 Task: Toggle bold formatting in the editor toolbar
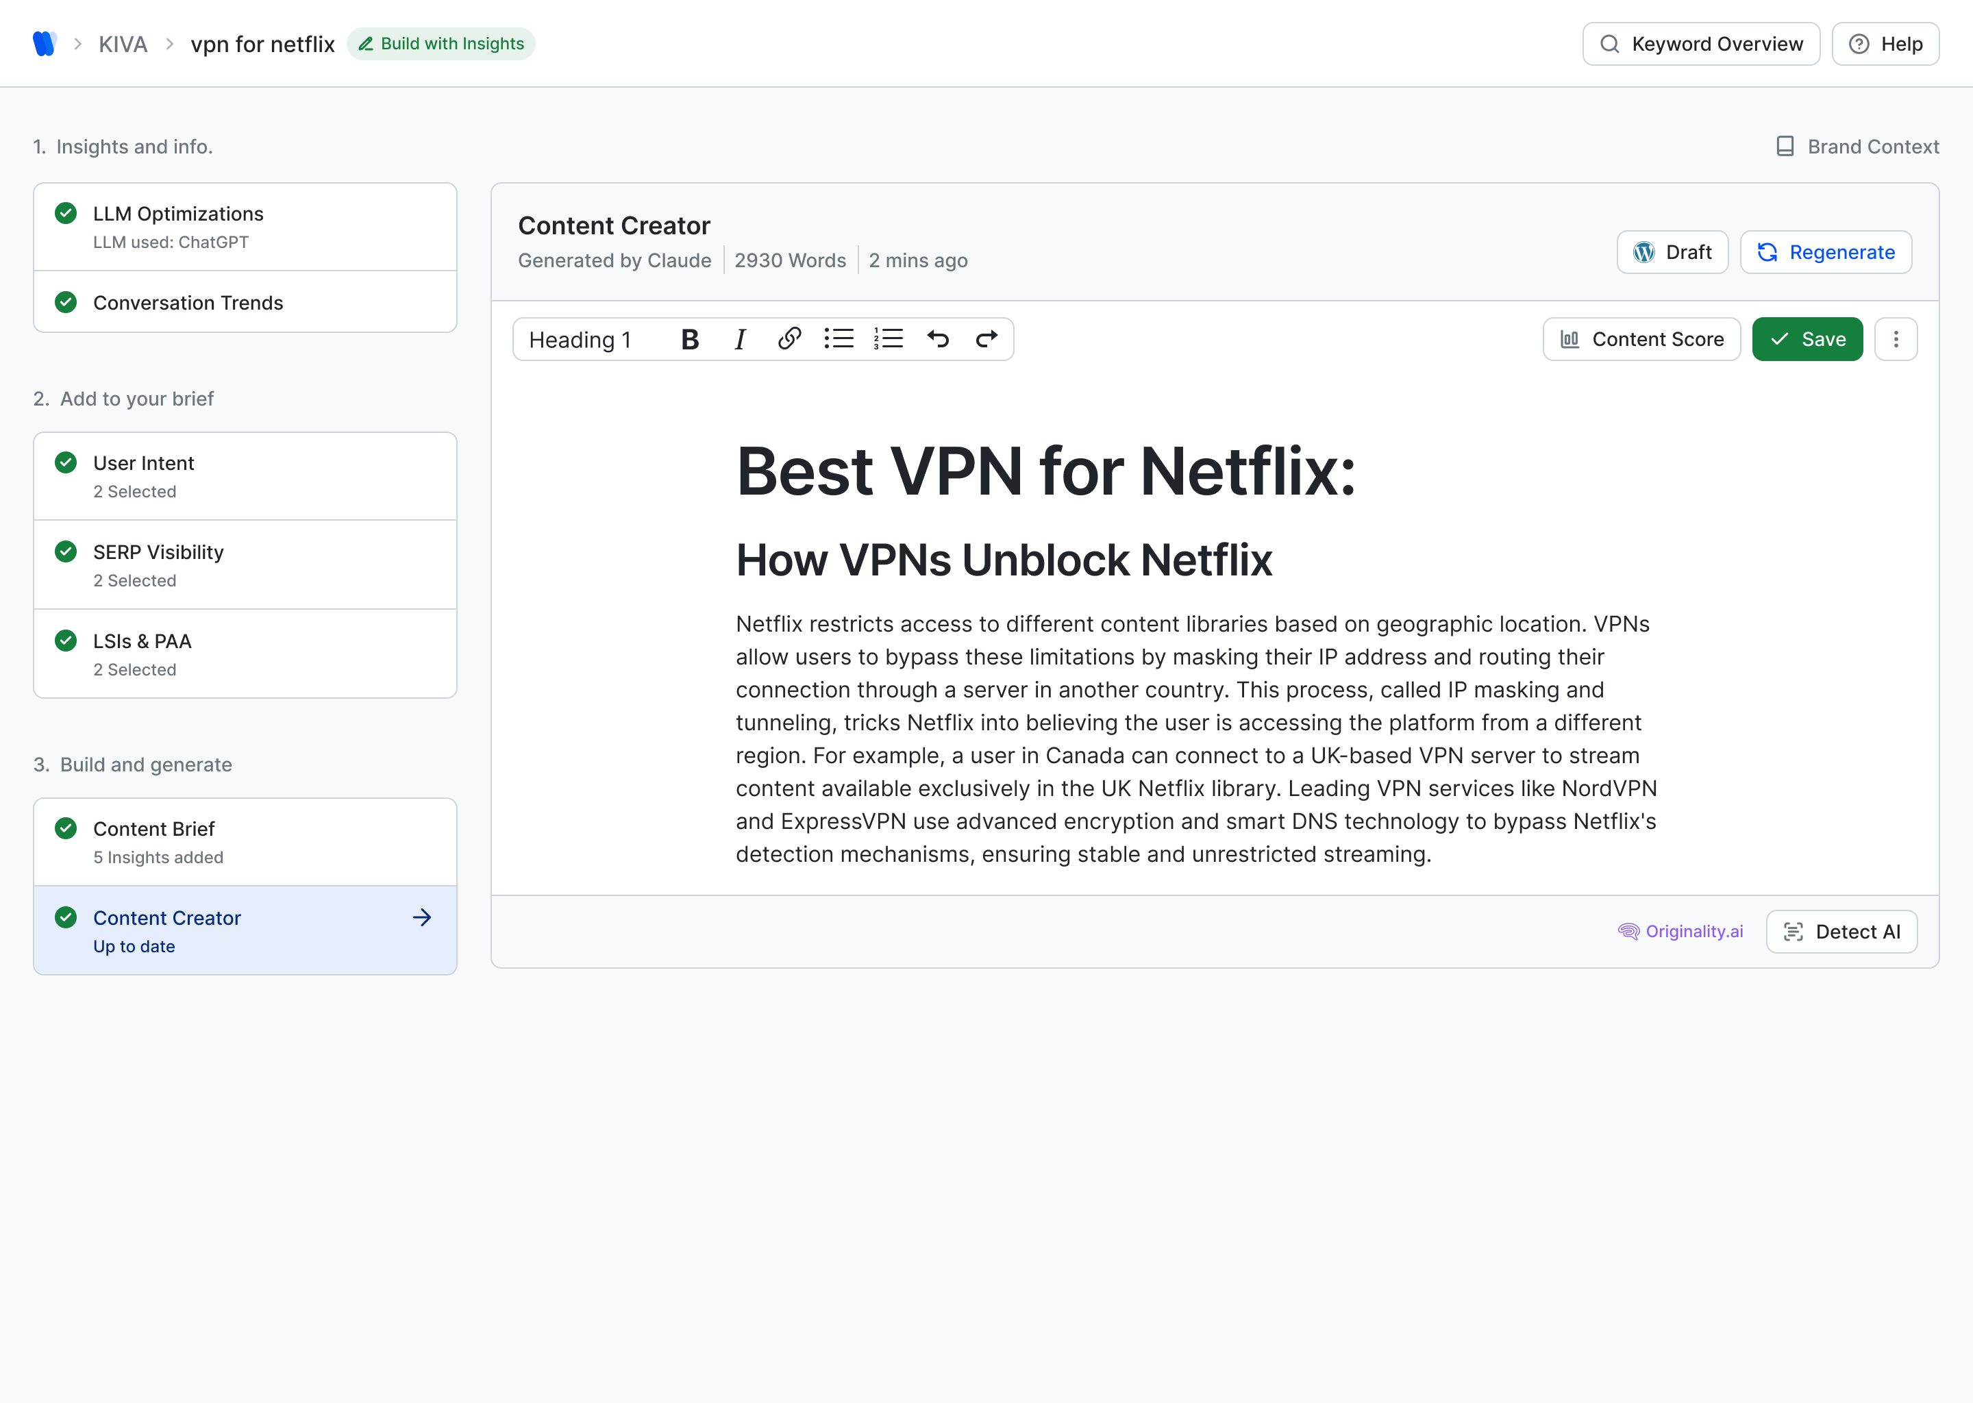[689, 340]
